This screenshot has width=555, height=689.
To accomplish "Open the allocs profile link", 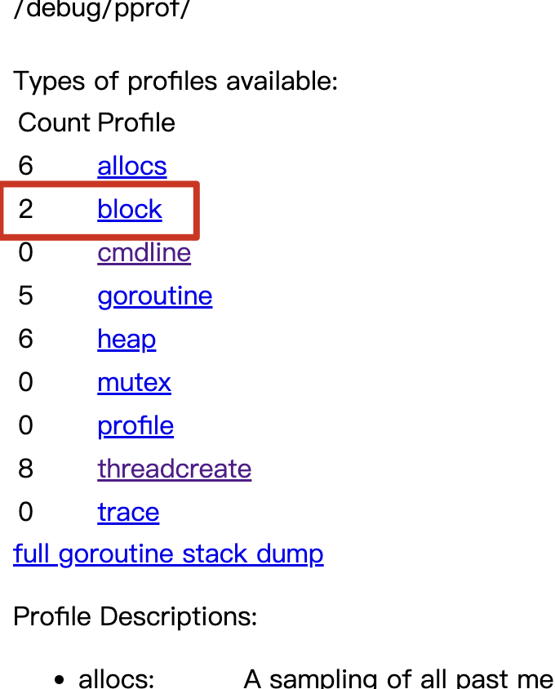I will (x=131, y=167).
